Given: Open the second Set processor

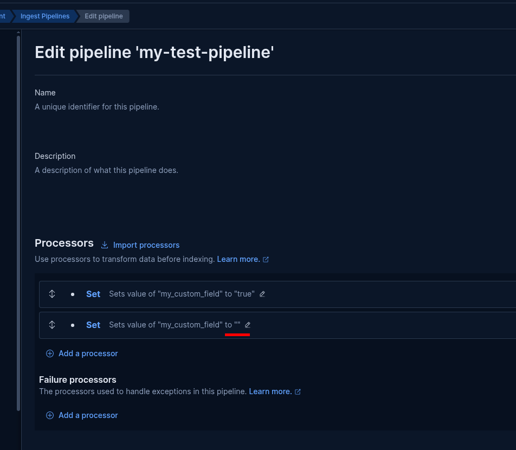Looking at the screenshot, I should (x=93, y=325).
